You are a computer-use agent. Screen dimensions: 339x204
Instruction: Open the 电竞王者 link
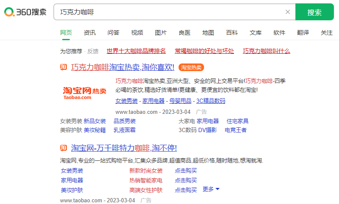point(236,130)
